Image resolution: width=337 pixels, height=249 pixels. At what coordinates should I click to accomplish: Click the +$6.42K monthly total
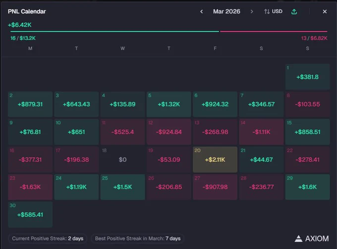tap(19, 25)
